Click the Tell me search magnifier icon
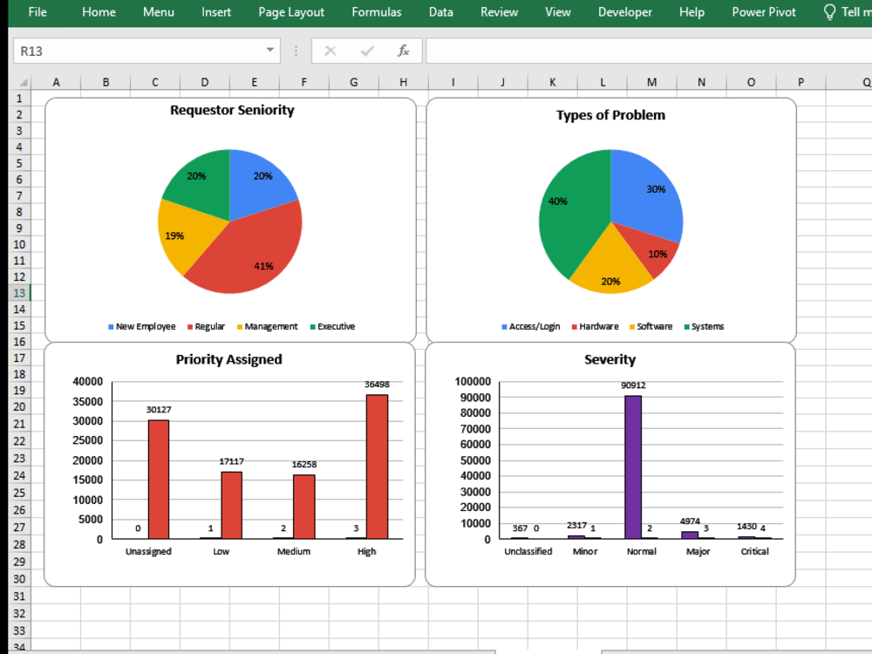 click(828, 11)
